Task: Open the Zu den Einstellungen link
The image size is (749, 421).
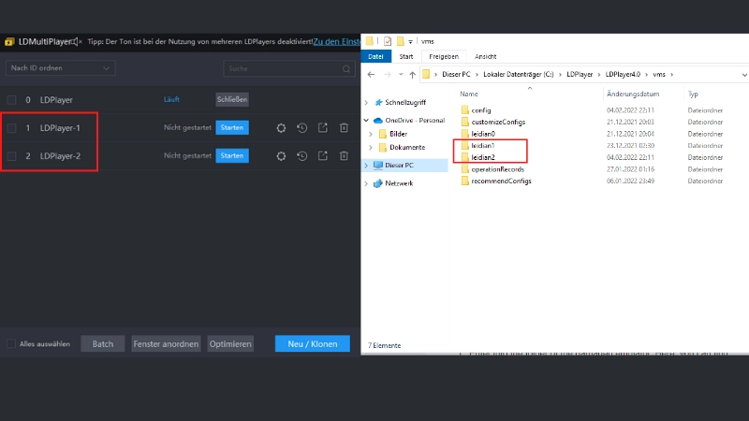Action: pos(337,41)
